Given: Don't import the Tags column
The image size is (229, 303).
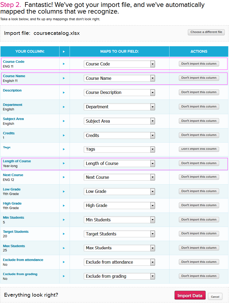Looking at the screenshot, I should coord(199,149).
